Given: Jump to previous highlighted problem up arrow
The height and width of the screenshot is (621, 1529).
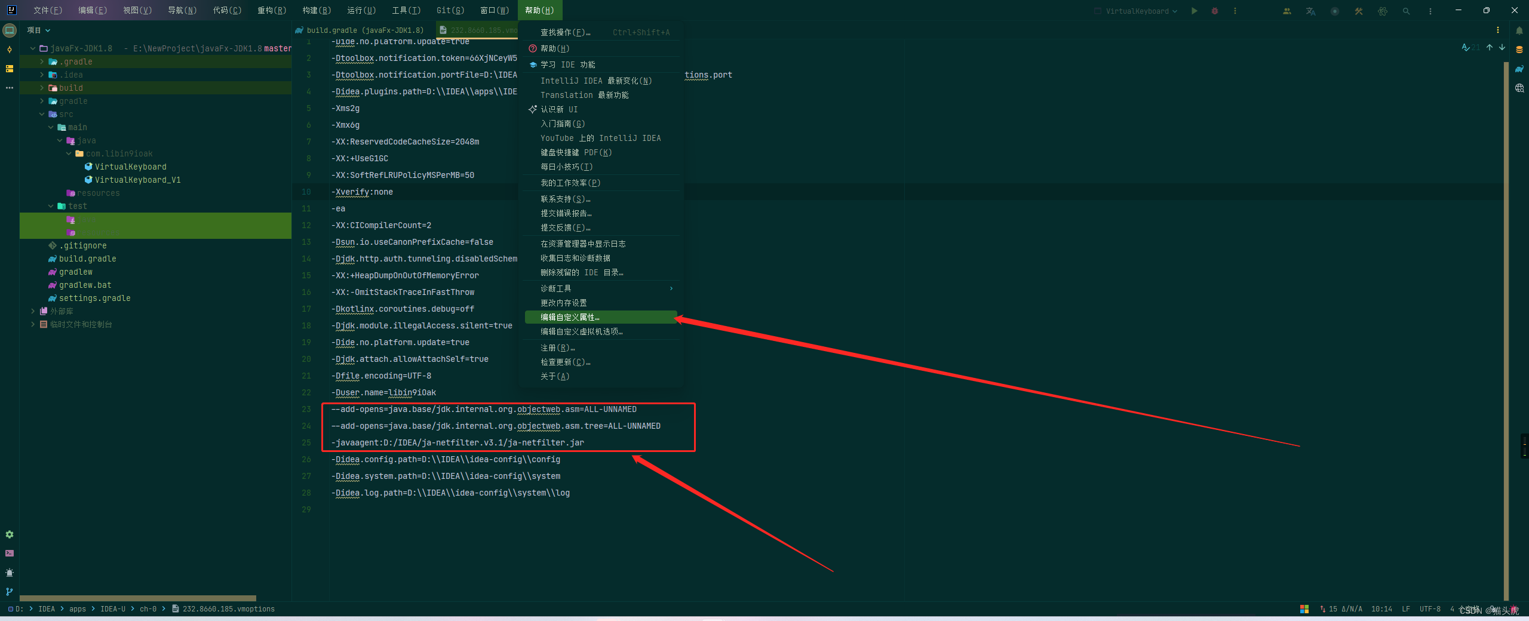Looking at the screenshot, I should coord(1490,47).
